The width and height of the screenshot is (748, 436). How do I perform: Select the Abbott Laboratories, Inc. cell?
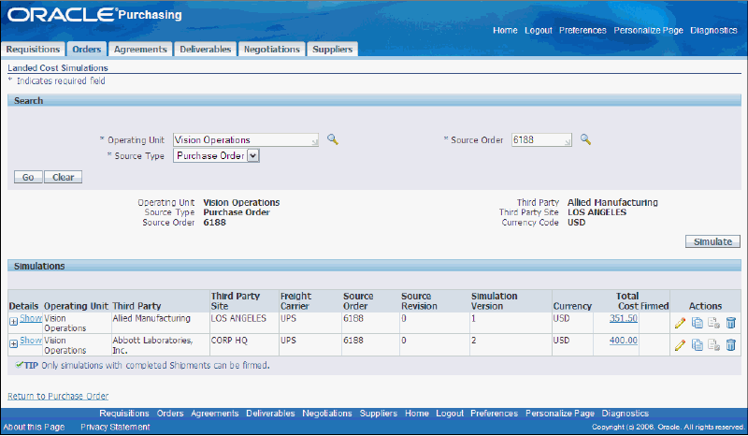tap(160, 345)
